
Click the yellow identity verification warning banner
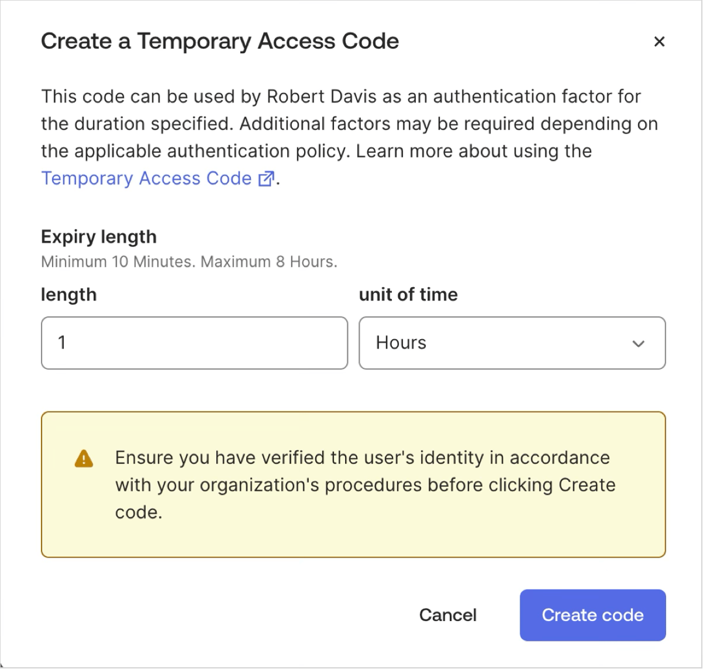[353, 484]
